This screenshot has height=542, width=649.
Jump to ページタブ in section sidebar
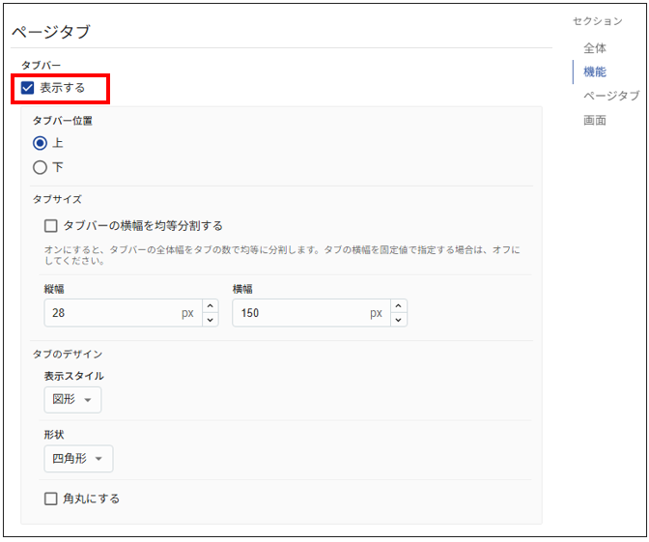[x=610, y=96]
